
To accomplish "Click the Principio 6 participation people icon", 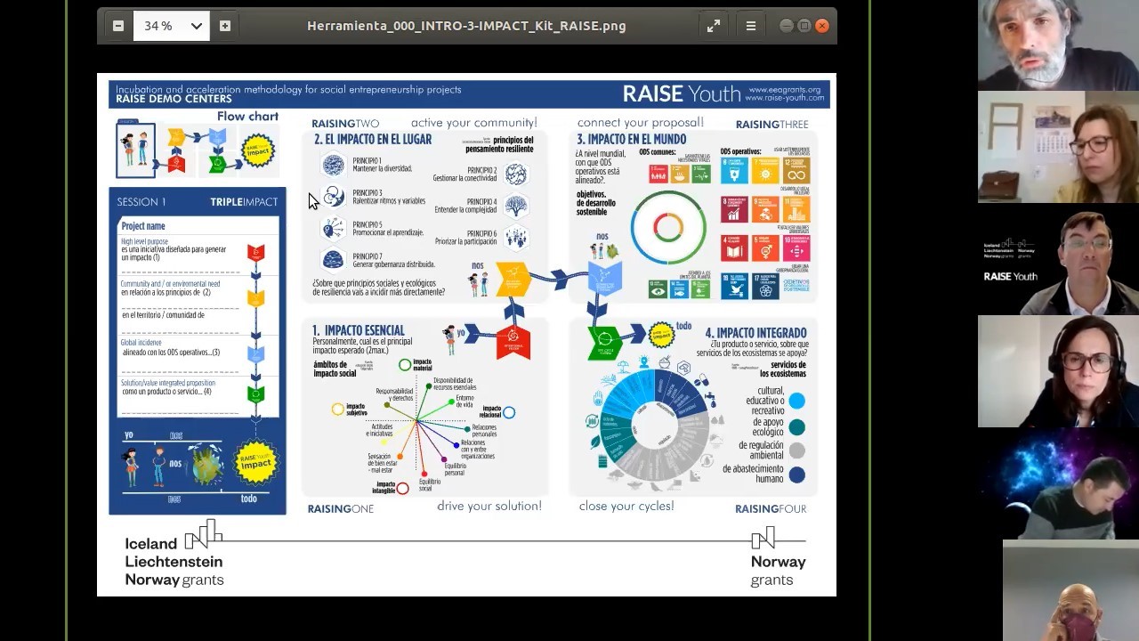I will (x=516, y=238).
